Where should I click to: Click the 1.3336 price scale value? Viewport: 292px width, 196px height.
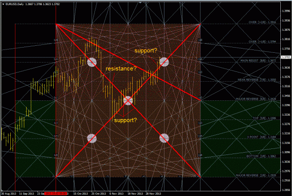286,114
